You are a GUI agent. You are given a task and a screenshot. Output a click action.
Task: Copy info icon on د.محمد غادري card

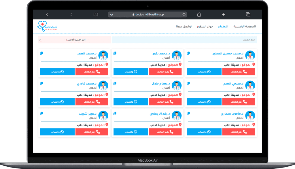(x=41, y=83)
